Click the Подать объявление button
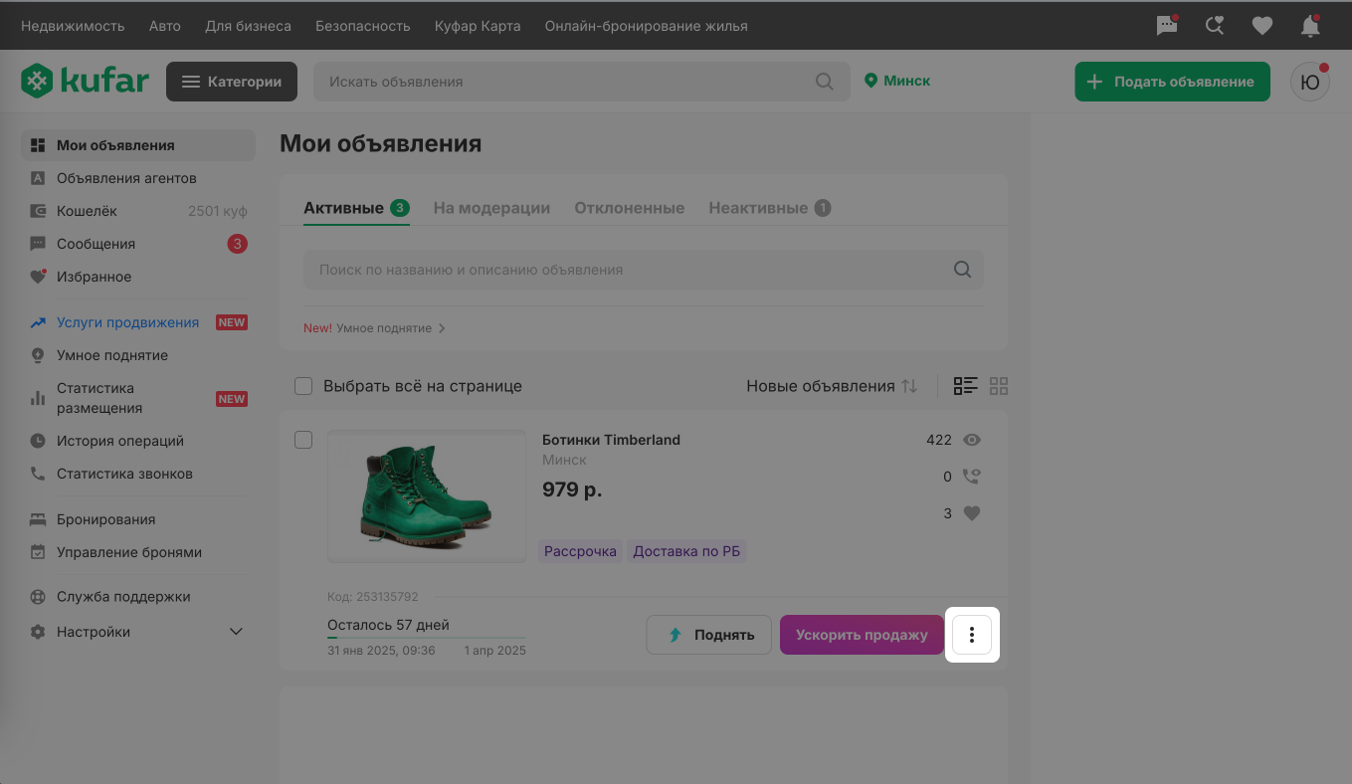Screen dimensions: 1352x784 [x=1172, y=82]
